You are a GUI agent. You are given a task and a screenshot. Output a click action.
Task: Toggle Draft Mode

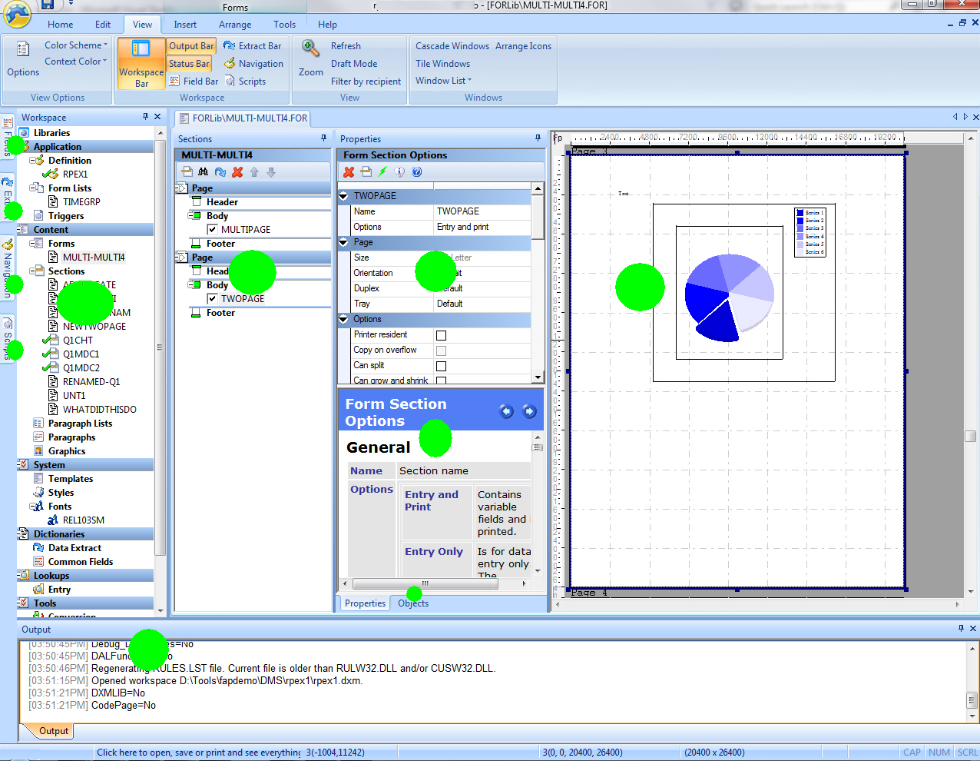[x=353, y=64]
